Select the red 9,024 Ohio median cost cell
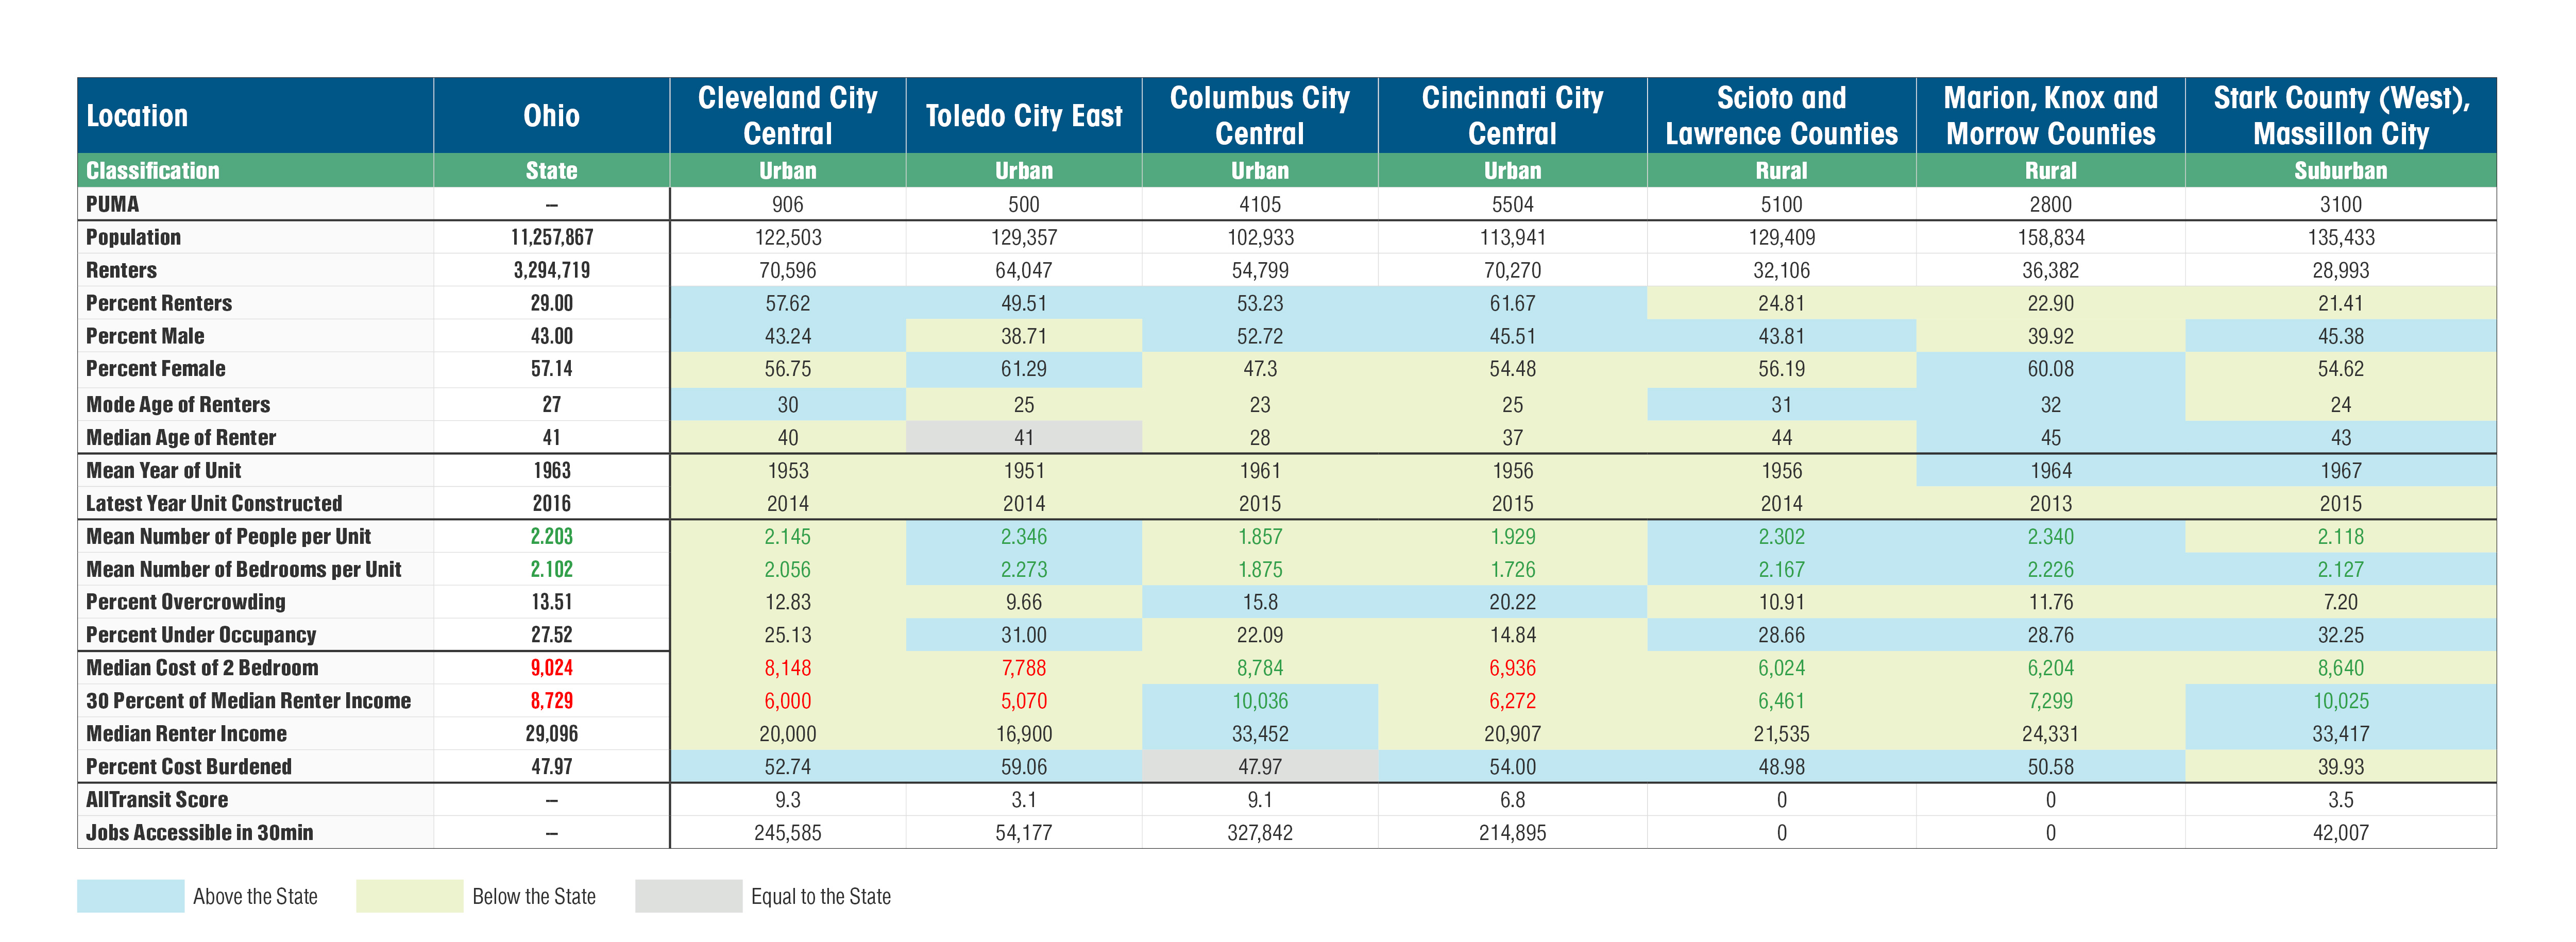This screenshot has height=942, width=2576. tap(551, 668)
